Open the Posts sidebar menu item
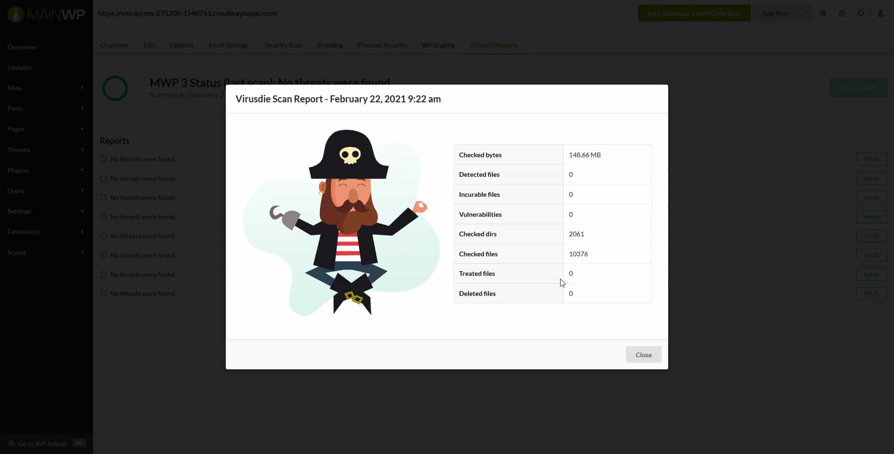This screenshot has height=454, width=894. pyautogui.click(x=15, y=108)
